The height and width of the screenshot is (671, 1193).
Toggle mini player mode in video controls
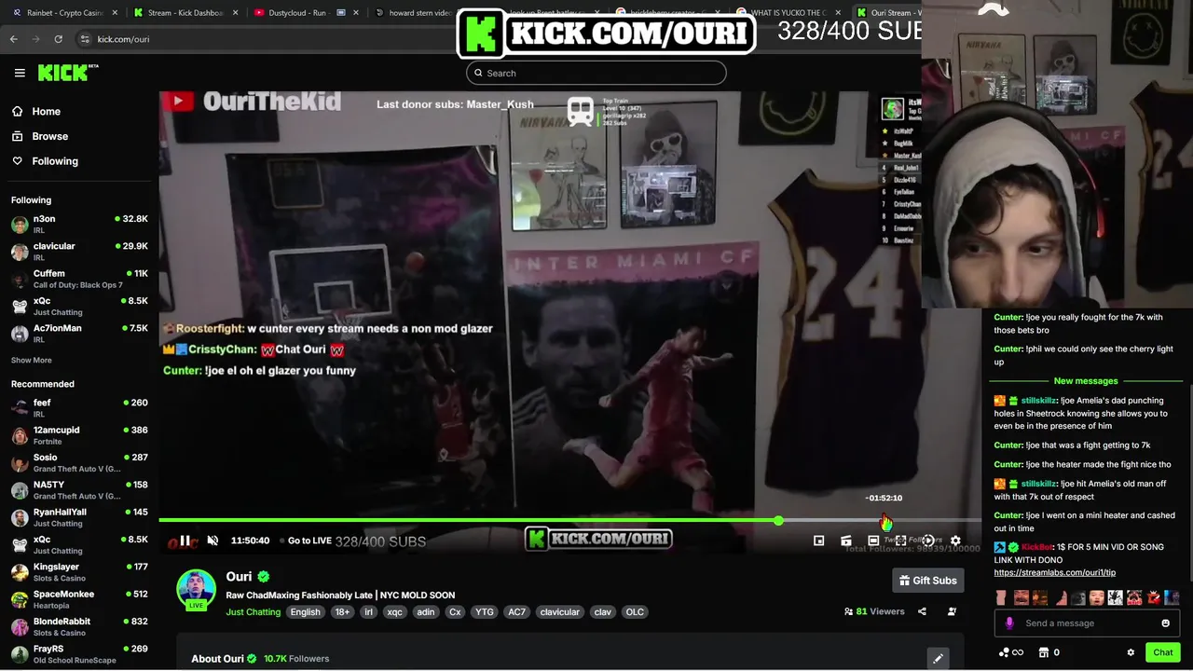coord(818,541)
